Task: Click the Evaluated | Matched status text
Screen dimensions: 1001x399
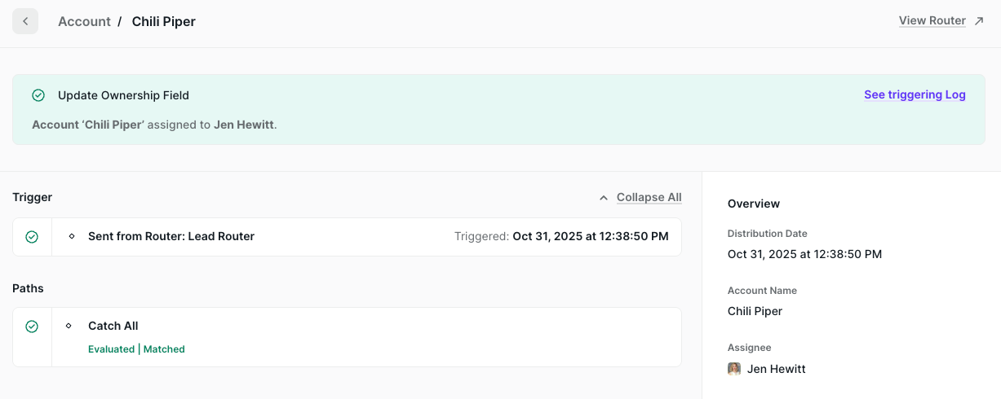Action: [x=136, y=349]
